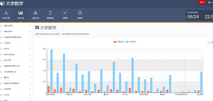Click the grid icon beside 重积分
This screenshot has width=213, height=101.
click(x=1, y=78)
